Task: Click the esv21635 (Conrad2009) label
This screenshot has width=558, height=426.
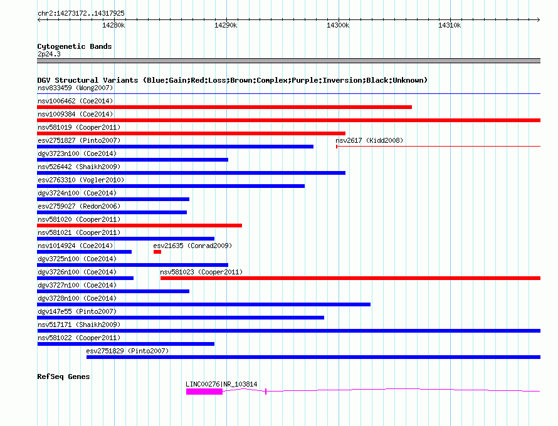Action: tap(192, 246)
